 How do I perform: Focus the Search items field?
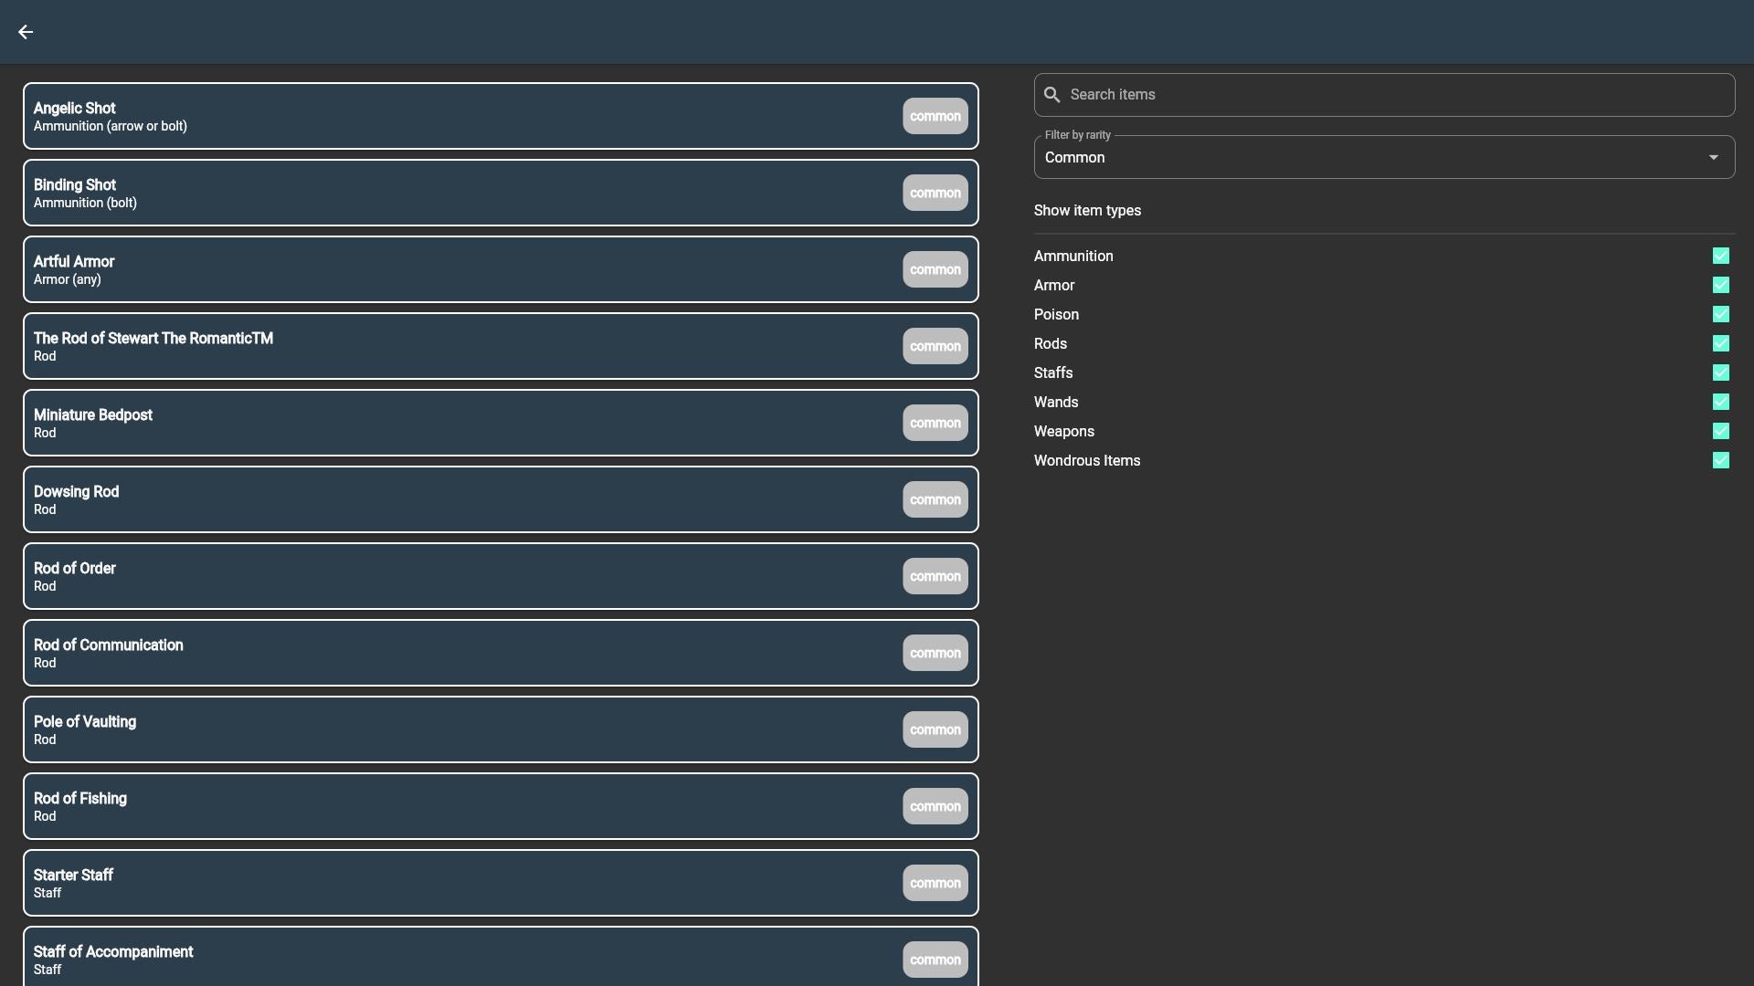click(1398, 95)
